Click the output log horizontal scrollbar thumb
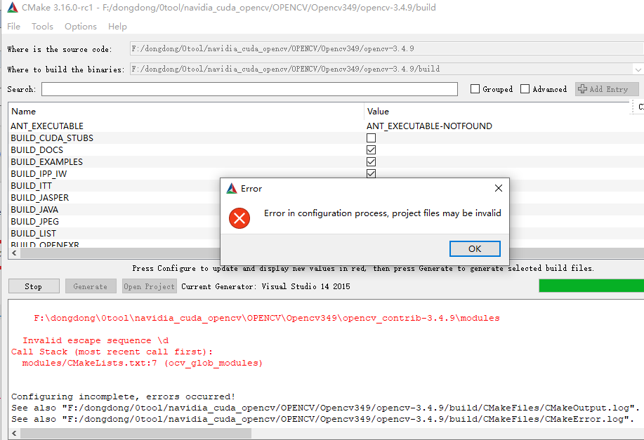 click(136, 433)
